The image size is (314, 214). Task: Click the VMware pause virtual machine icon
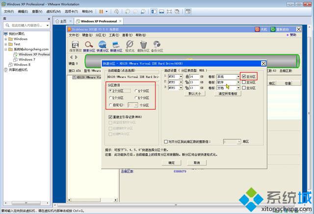101,12
